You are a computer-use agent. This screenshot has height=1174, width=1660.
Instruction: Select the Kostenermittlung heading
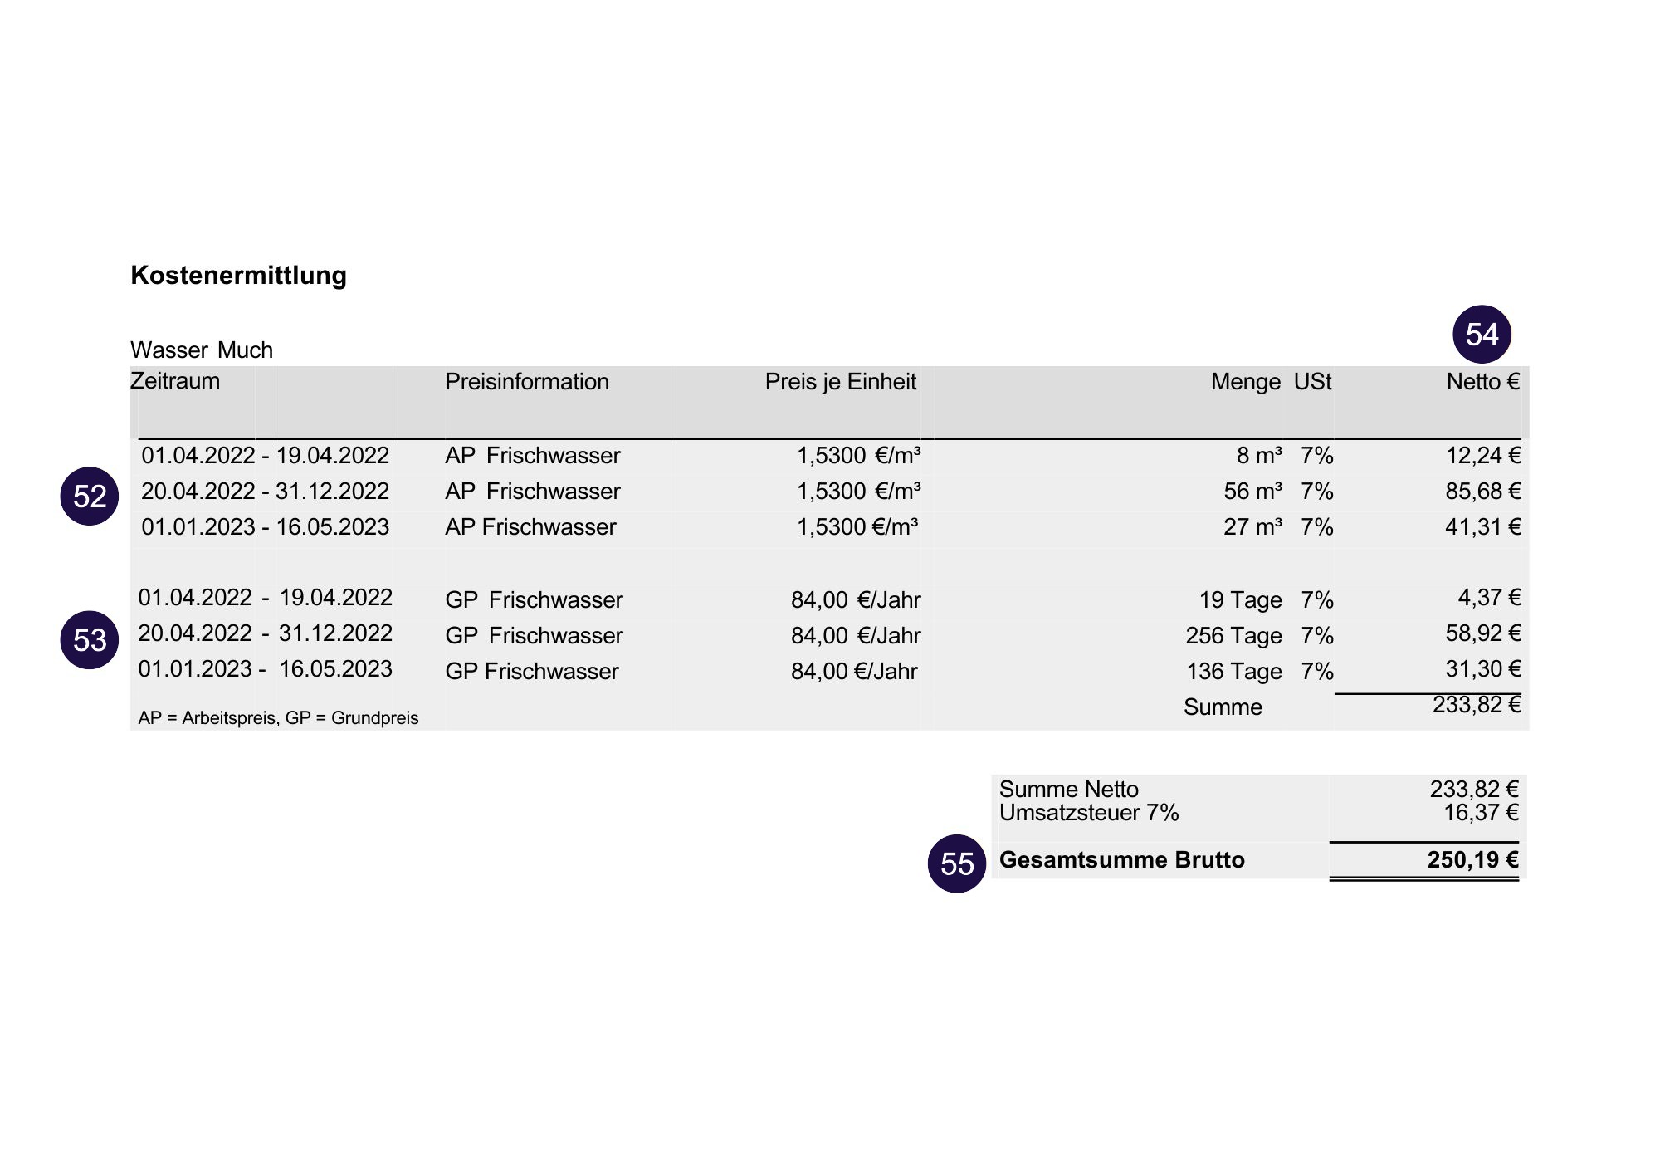click(x=238, y=276)
